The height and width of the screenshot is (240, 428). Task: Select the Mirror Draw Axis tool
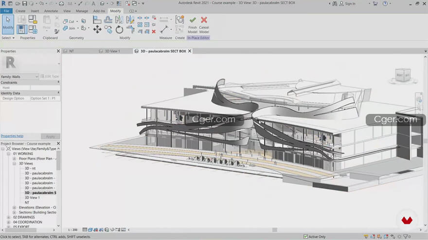pyautogui.click(x=130, y=19)
